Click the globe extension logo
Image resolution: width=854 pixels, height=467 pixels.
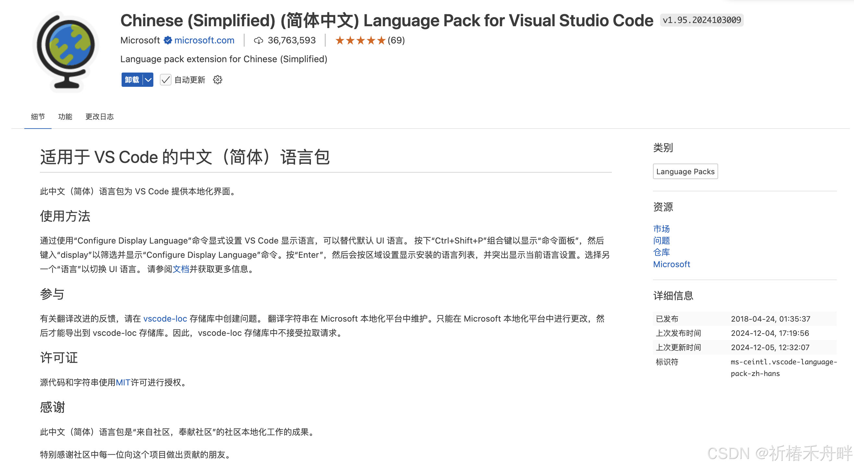(x=66, y=51)
